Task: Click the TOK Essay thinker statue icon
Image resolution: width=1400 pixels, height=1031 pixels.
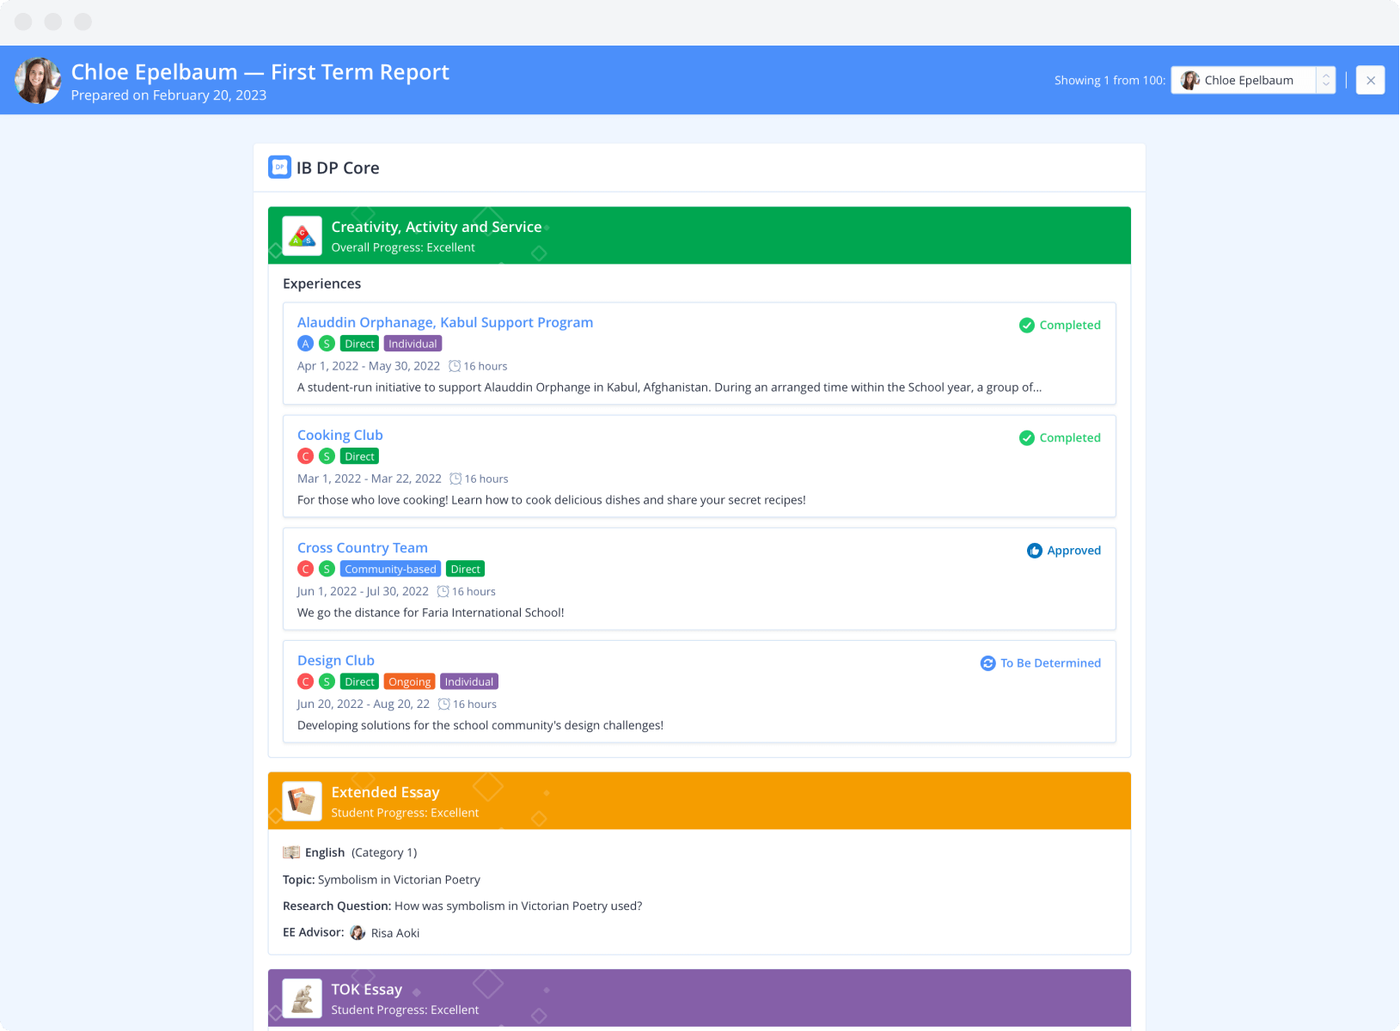Action: click(302, 998)
